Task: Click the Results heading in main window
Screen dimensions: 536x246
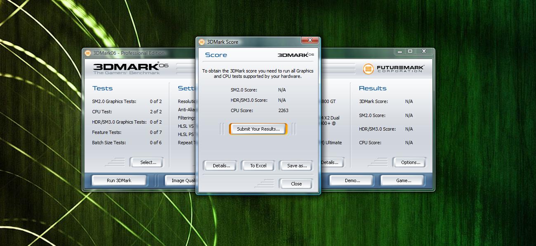Action: coord(373,88)
